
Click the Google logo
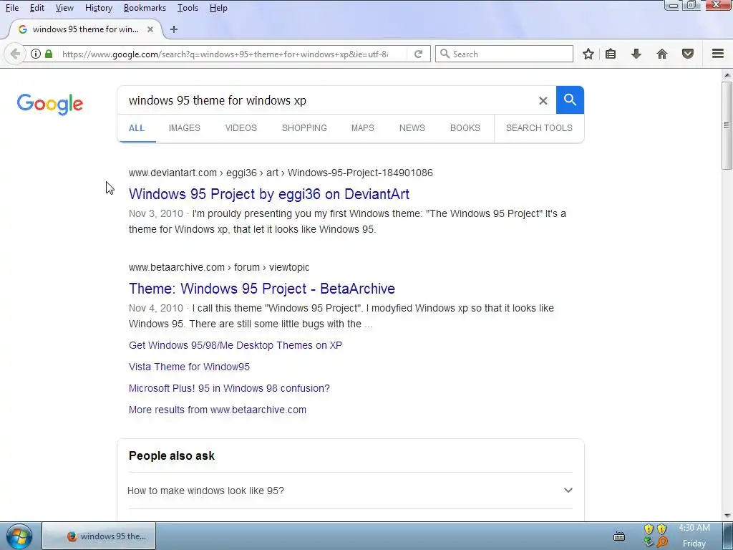50,104
